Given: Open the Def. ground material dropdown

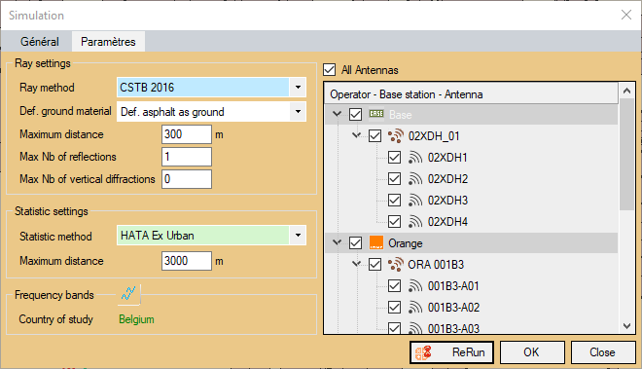Looking at the screenshot, I should tap(298, 112).
